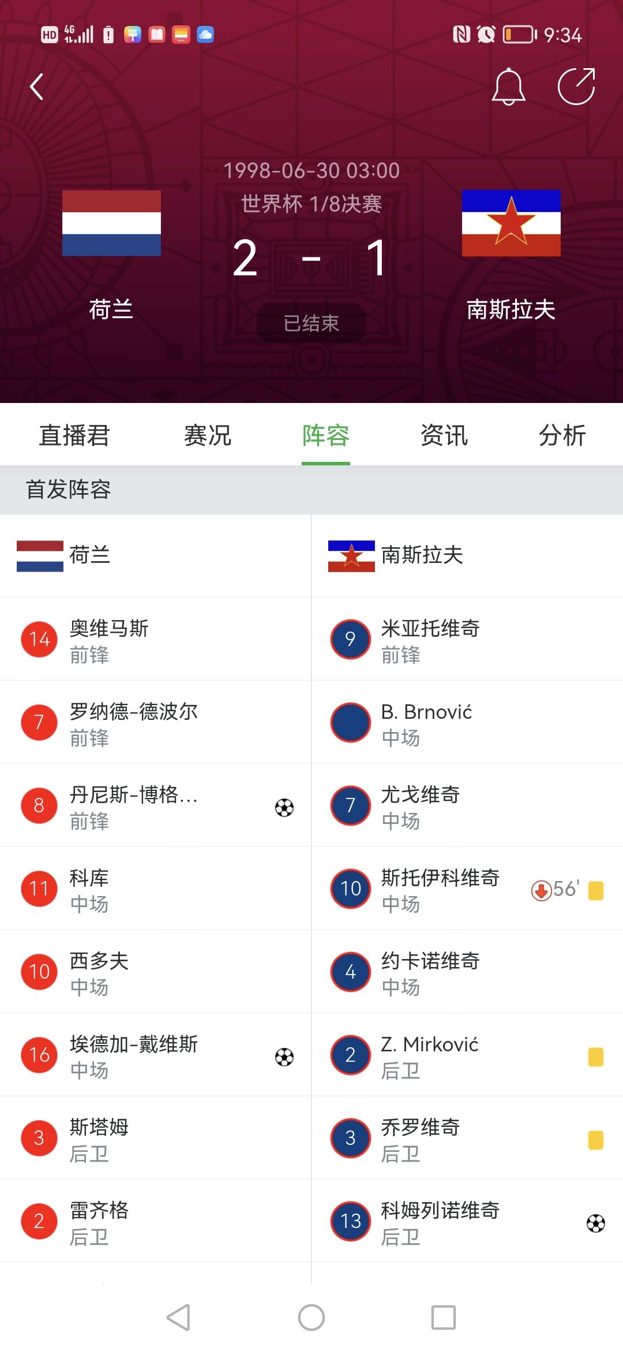This screenshot has width=623, height=1351.
Task: Open the 赛况 tab
Action: coord(208,435)
